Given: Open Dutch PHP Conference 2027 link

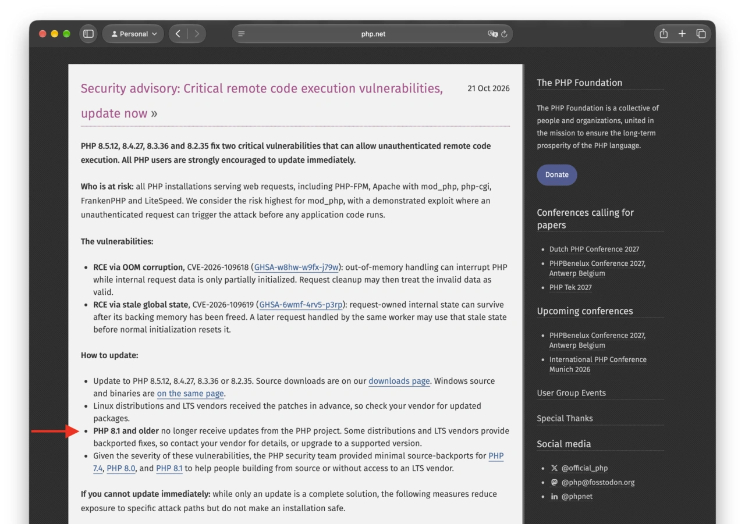Looking at the screenshot, I should point(594,249).
